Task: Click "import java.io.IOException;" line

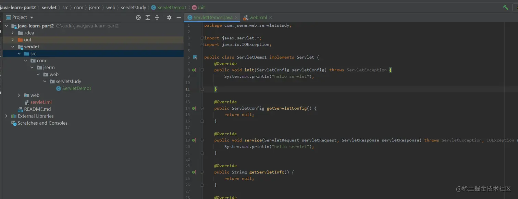Action: [238, 45]
